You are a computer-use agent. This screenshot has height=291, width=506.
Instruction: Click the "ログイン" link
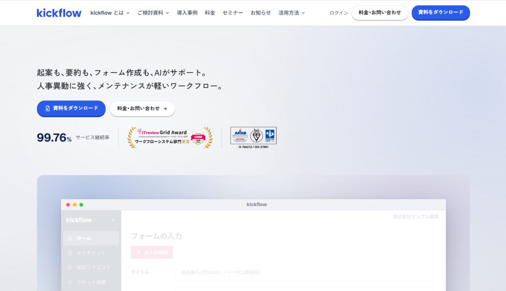tap(338, 13)
